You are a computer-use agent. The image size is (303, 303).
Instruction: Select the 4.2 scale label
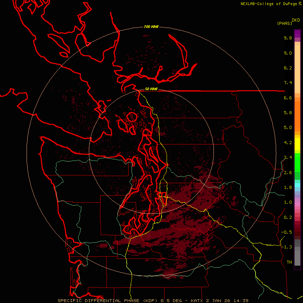pyautogui.click(x=288, y=143)
